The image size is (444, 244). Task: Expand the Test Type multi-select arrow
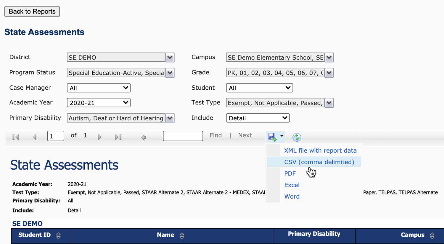point(329,103)
